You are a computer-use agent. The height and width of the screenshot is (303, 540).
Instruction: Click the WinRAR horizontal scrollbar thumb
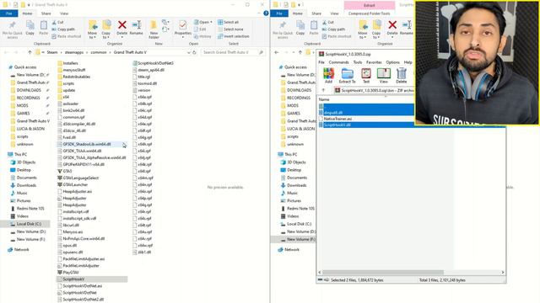(x=383, y=272)
